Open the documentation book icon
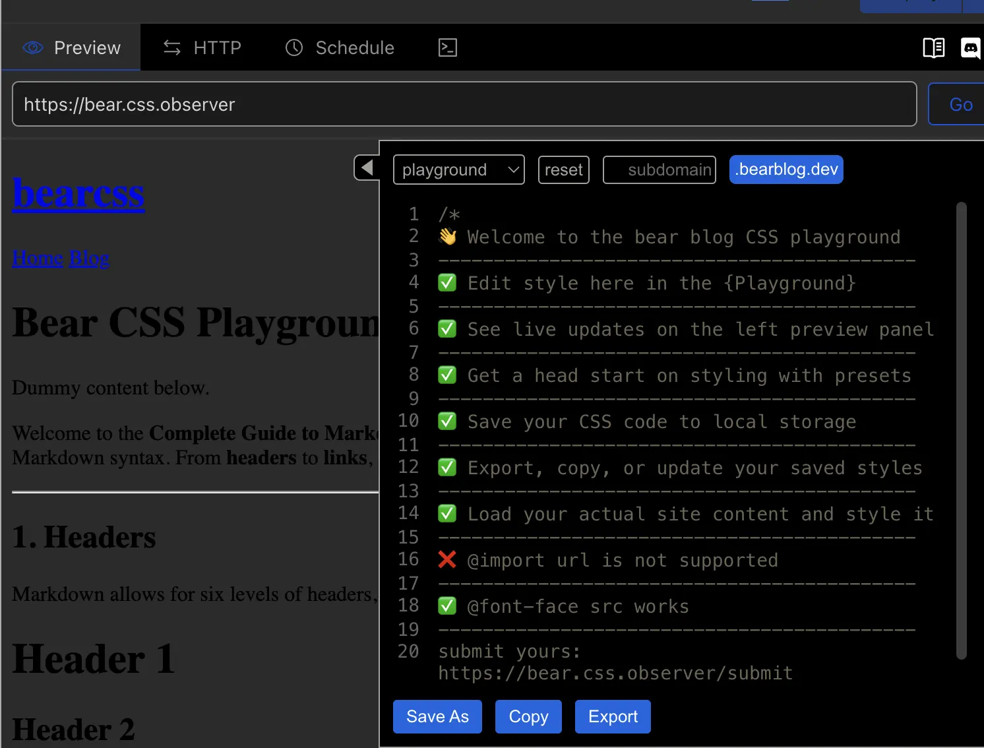The image size is (984, 748). [x=933, y=47]
